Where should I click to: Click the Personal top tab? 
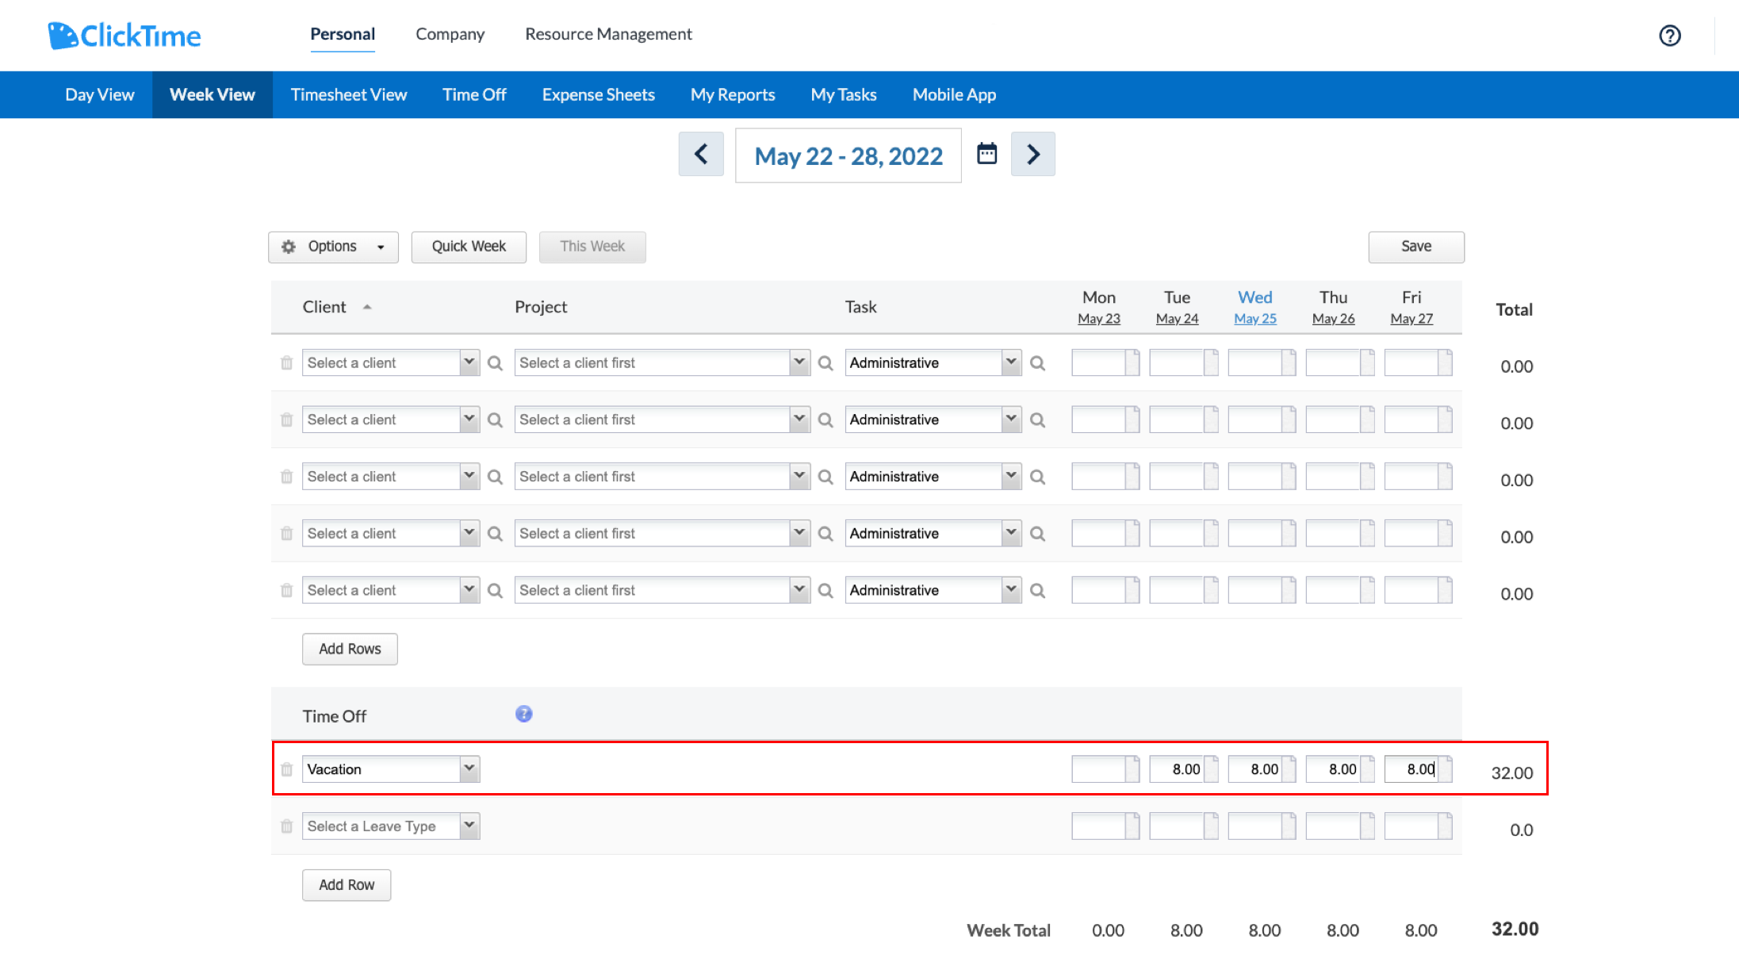pos(343,34)
